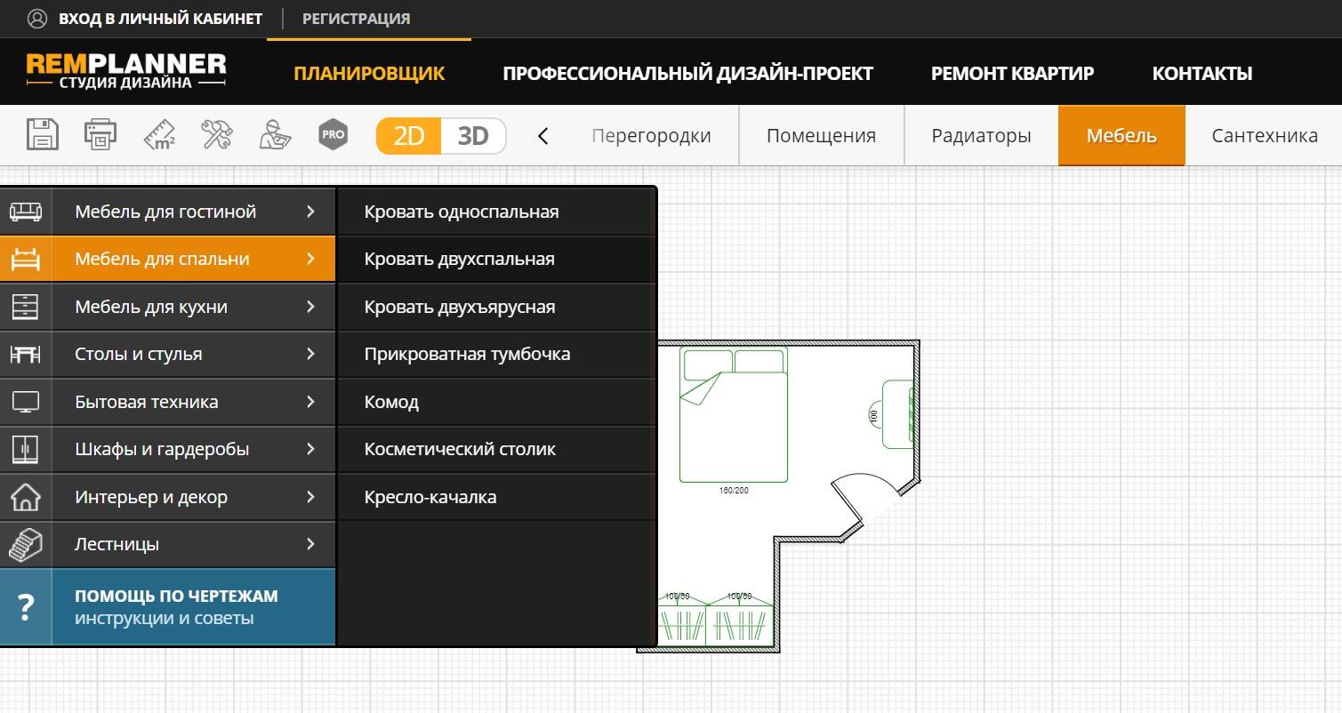This screenshot has height=713, width=1342.
Task: Open the Сантехника tab
Action: tap(1264, 136)
